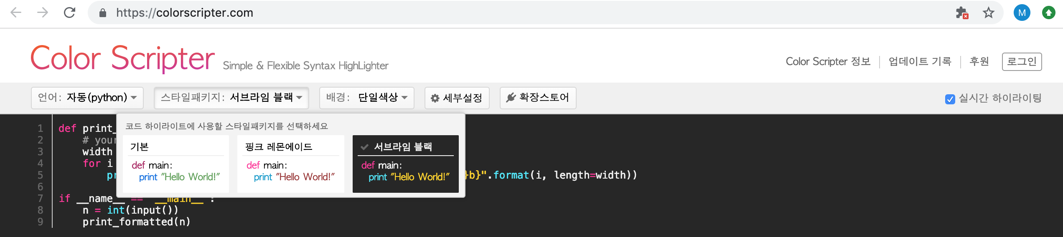Image resolution: width=1063 pixels, height=237 pixels.
Task: Open the 언어 자동(python) dropdown
Action: [x=87, y=98]
